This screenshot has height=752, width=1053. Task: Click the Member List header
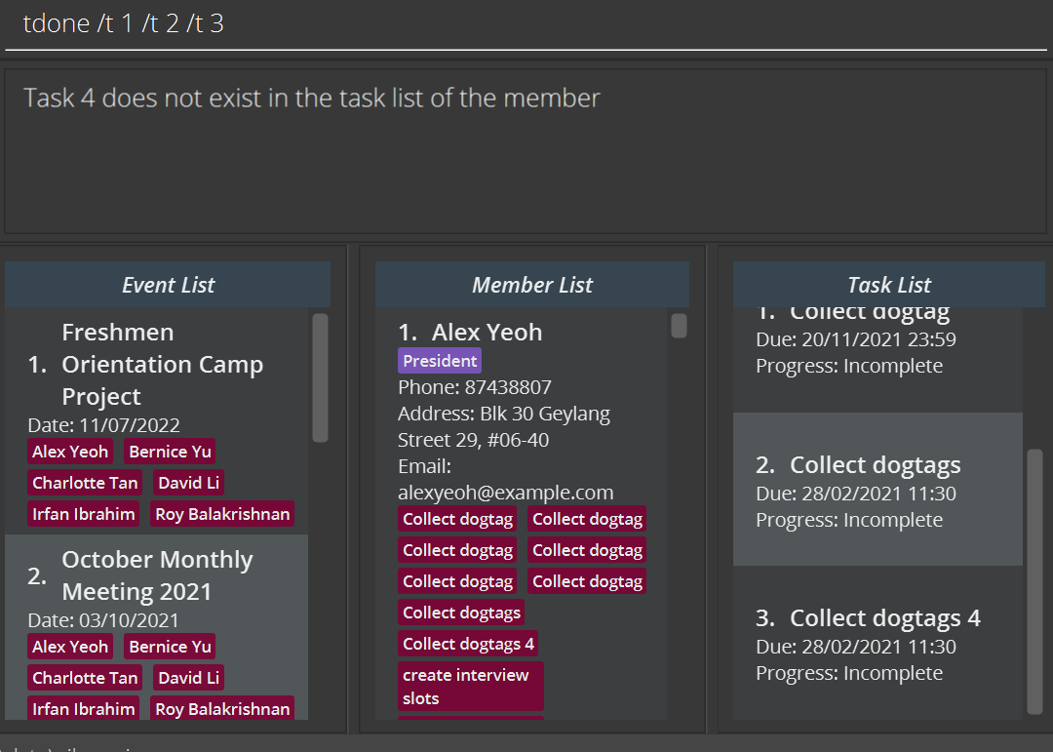pyautogui.click(x=532, y=285)
